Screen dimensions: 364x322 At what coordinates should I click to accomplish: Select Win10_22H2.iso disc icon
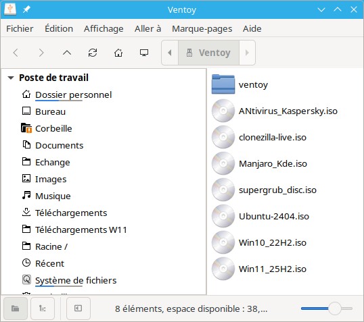[223, 242]
